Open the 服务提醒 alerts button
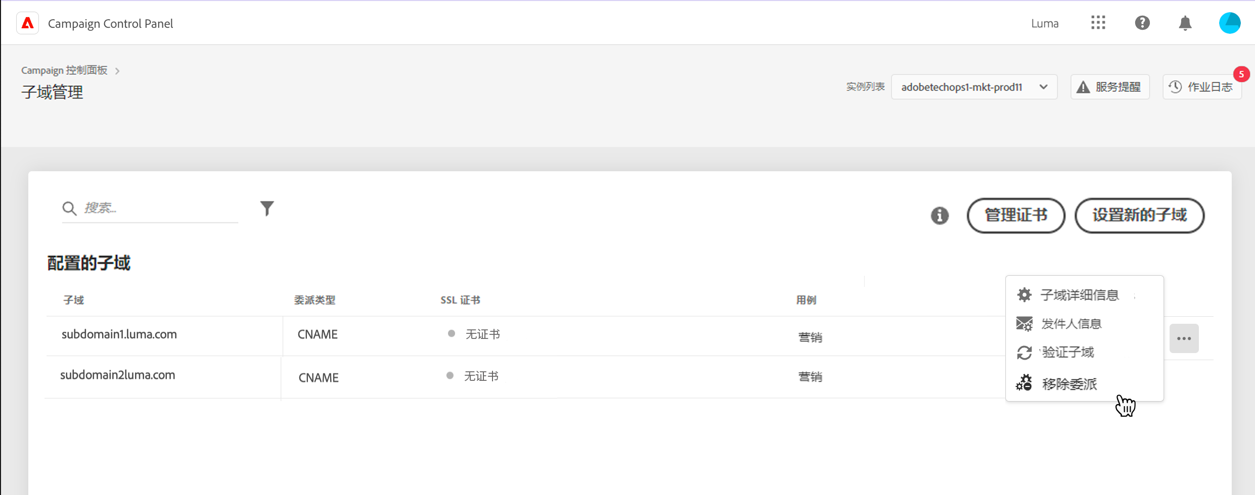The width and height of the screenshot is (1255, 495). coord(1110,87)
